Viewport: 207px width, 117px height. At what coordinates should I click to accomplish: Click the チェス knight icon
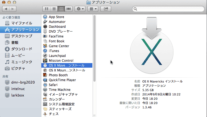coord(45,114)
